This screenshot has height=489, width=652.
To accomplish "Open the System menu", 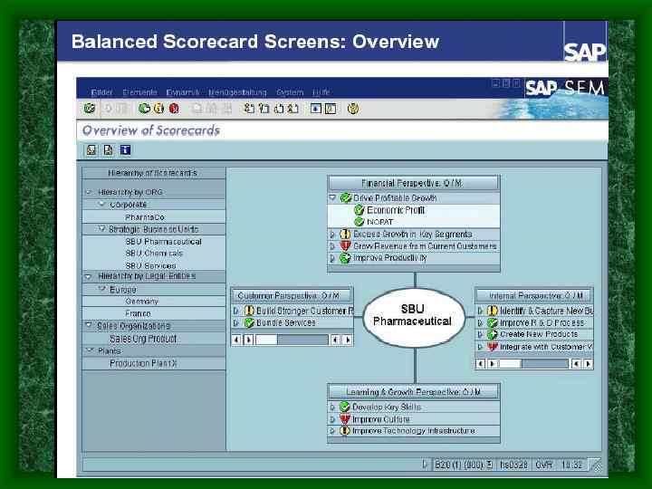I will point(290,92).
